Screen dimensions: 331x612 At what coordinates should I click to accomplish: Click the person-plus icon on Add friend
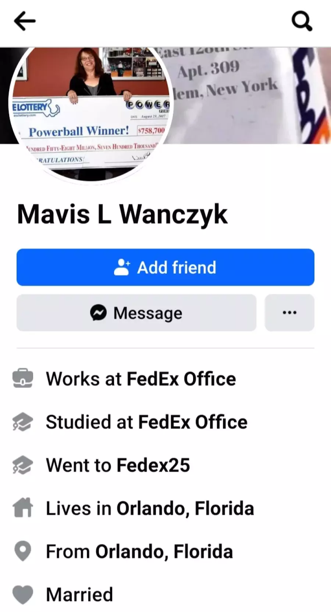[122, 267]
